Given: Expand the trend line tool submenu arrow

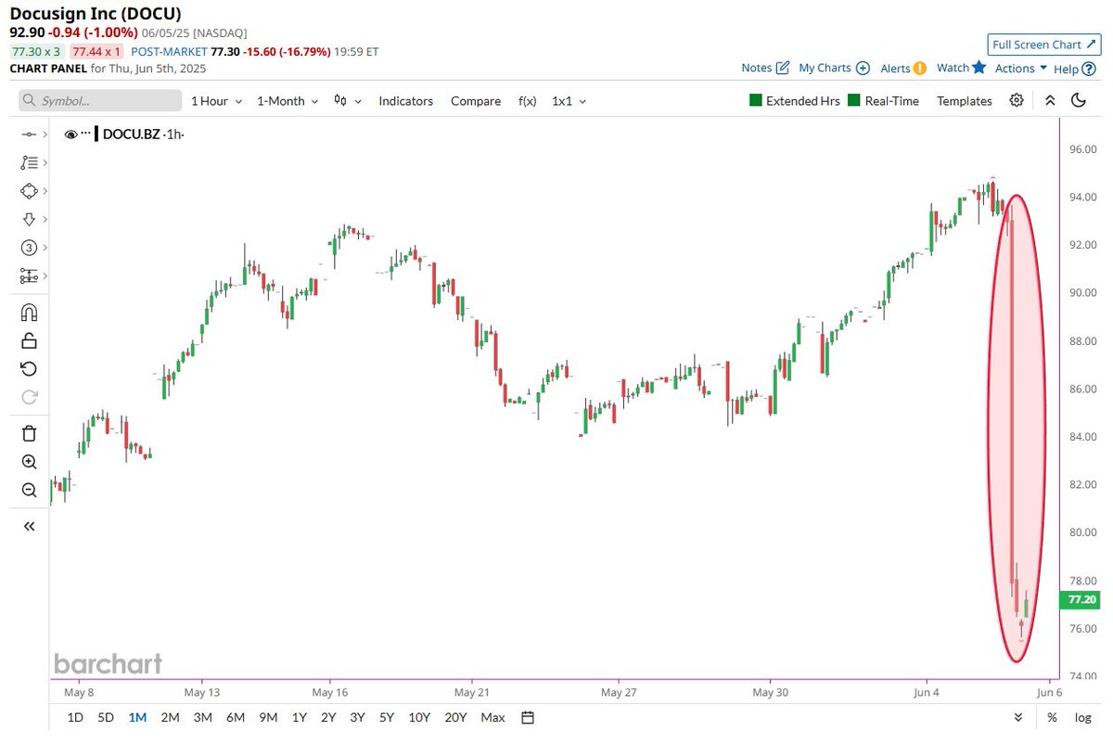Looking at the screenshot, I should [x=44, y=135].
